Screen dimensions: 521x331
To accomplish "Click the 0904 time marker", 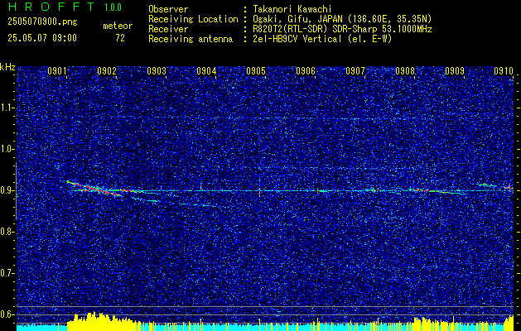I will 206,71.
